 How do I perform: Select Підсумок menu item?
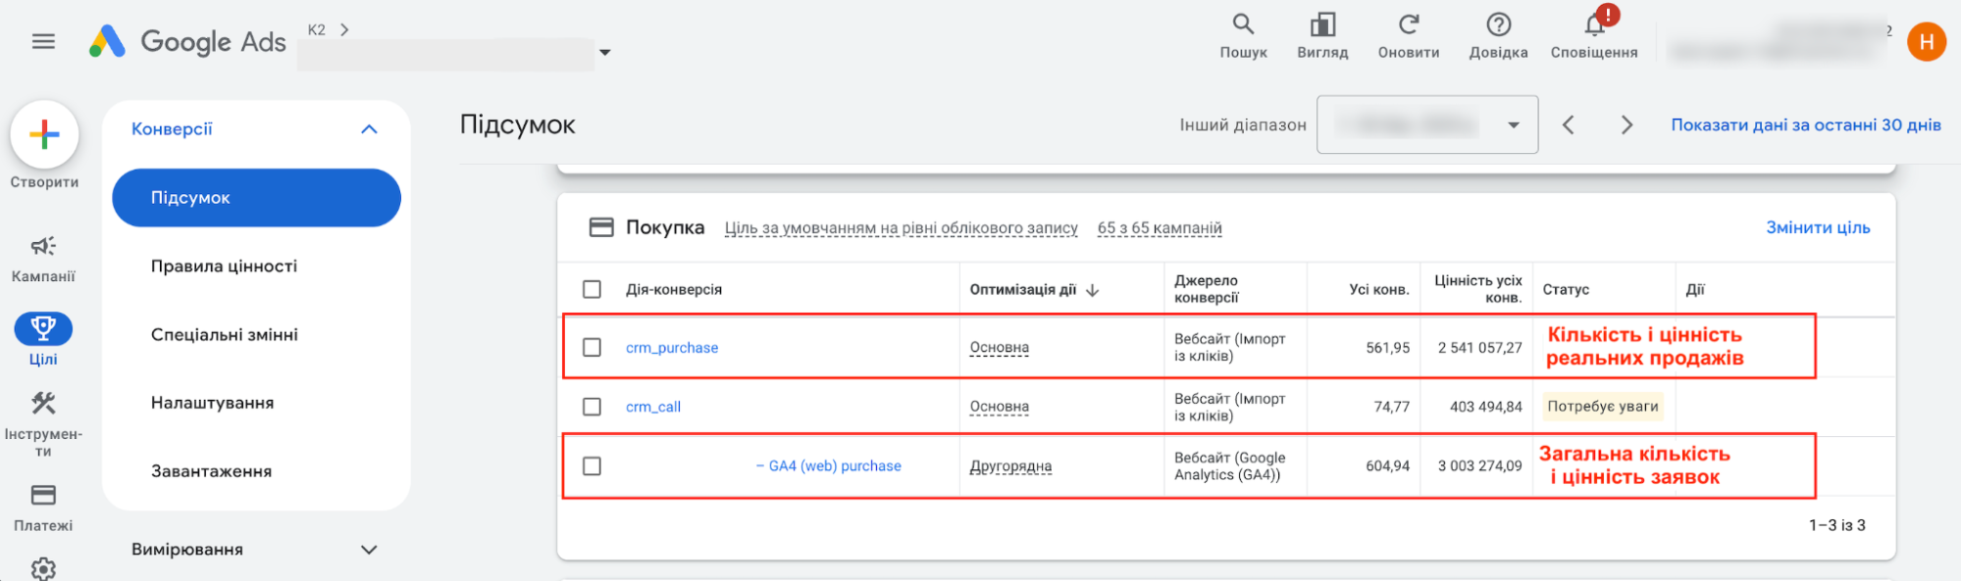click(256, 198)
